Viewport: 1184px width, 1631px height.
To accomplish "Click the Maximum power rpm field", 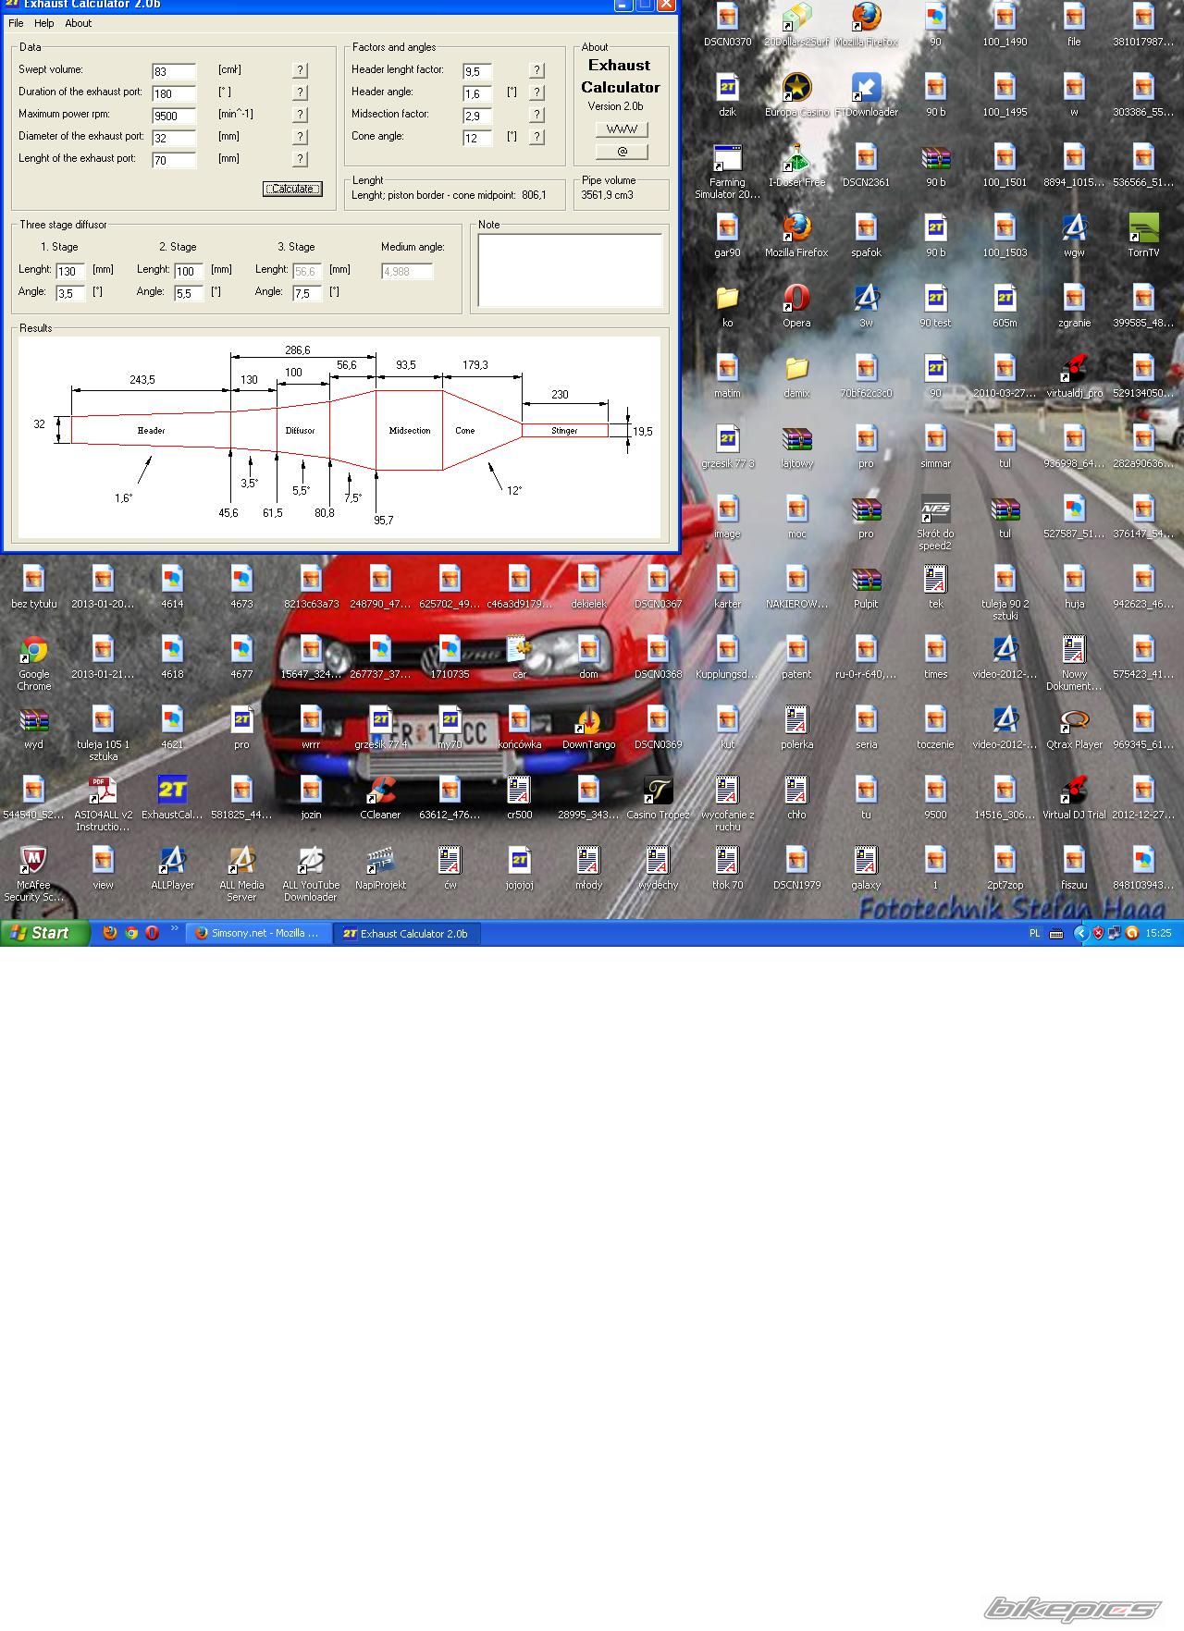I will 174,116.
